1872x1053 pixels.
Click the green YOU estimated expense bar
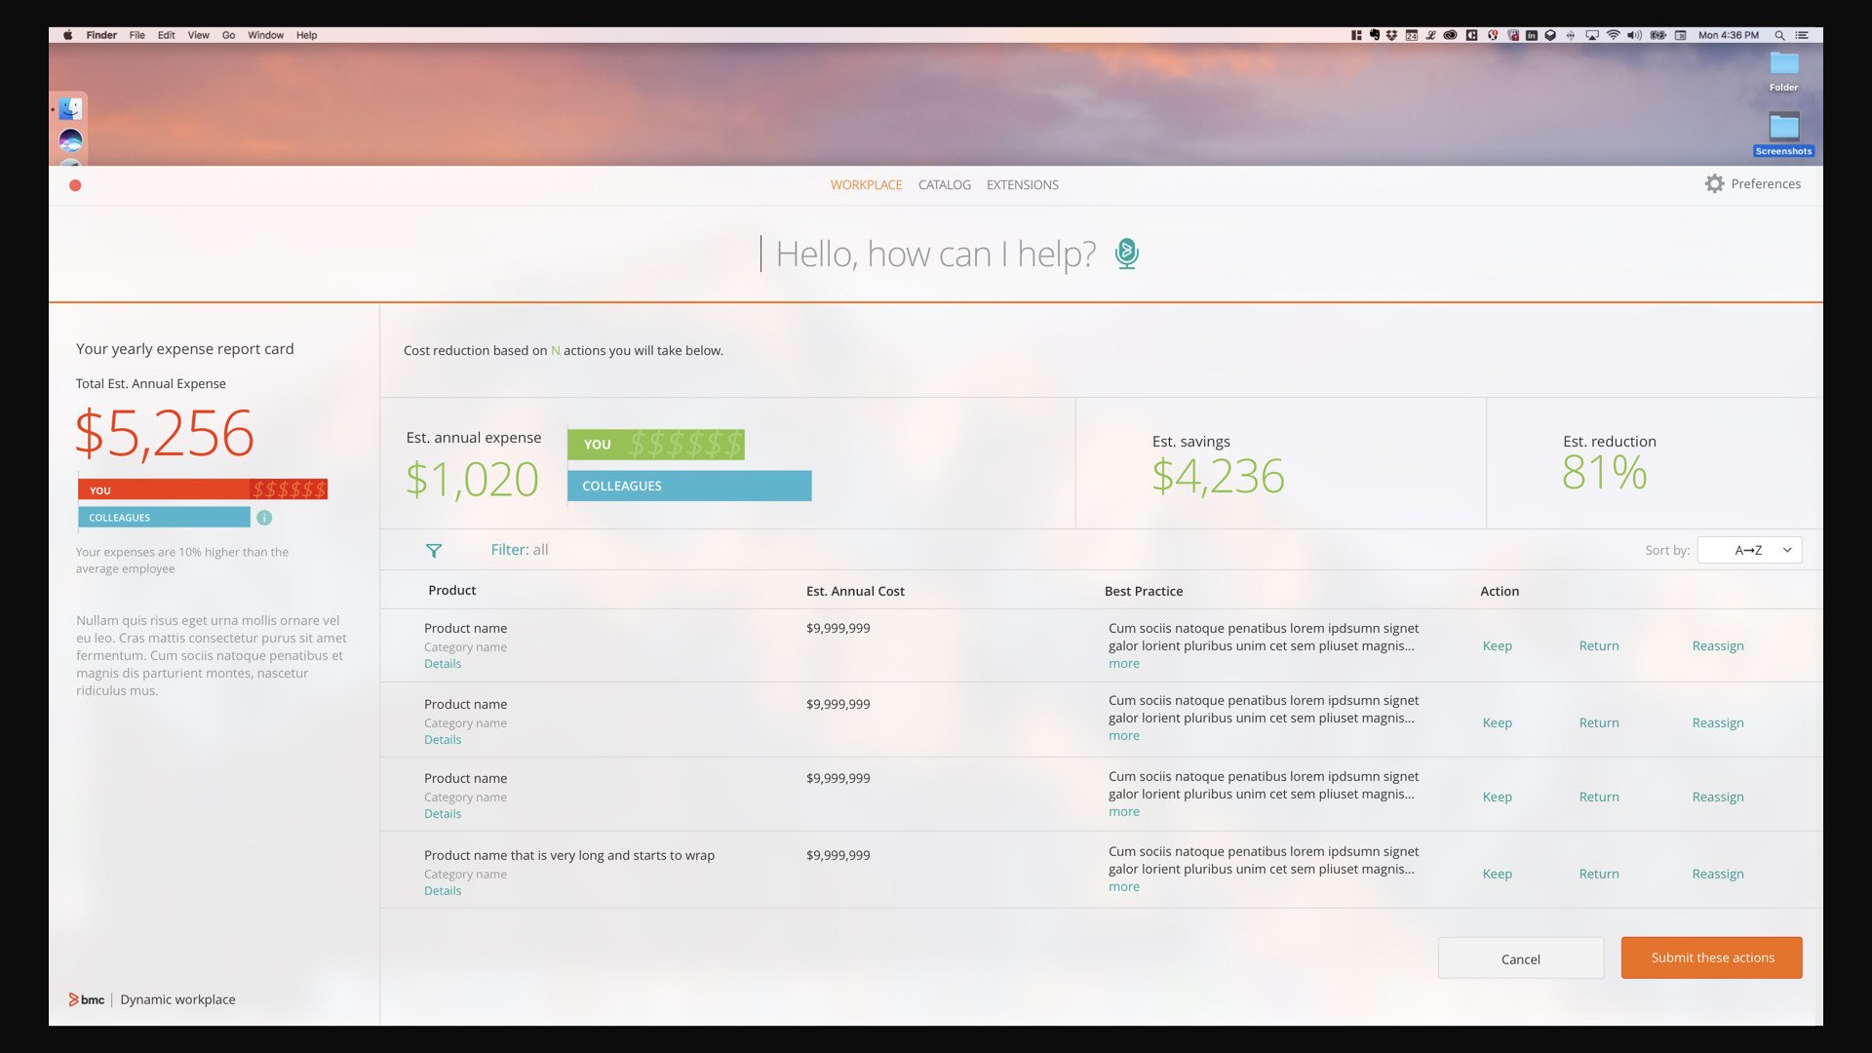click(656, 445)
